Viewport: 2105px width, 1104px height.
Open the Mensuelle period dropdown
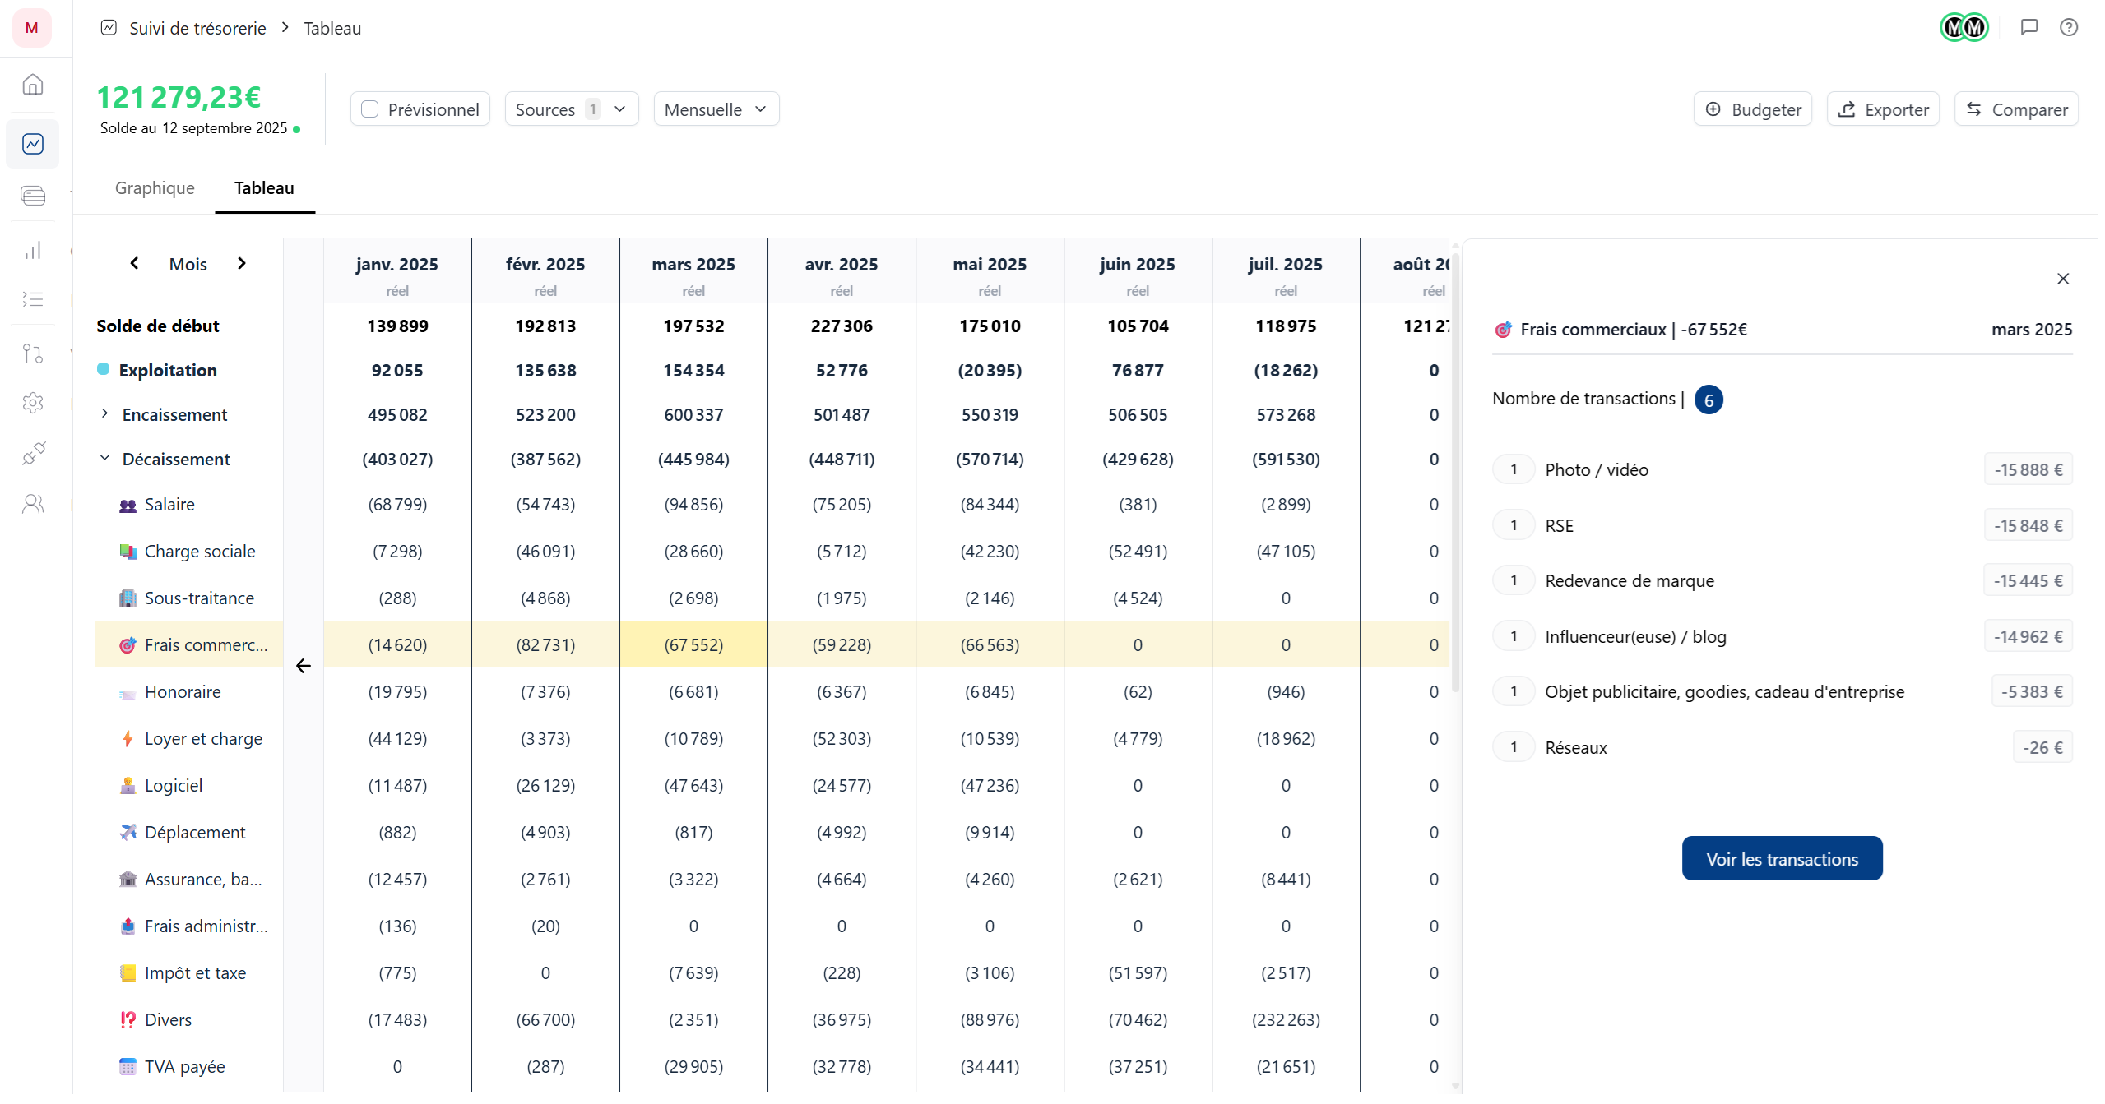716,109
